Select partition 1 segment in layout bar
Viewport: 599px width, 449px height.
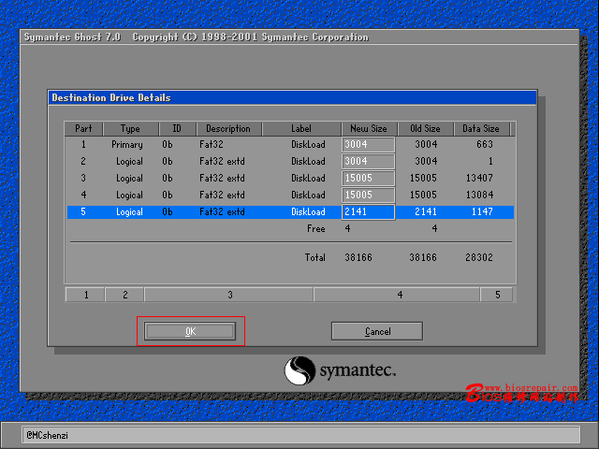85,295
